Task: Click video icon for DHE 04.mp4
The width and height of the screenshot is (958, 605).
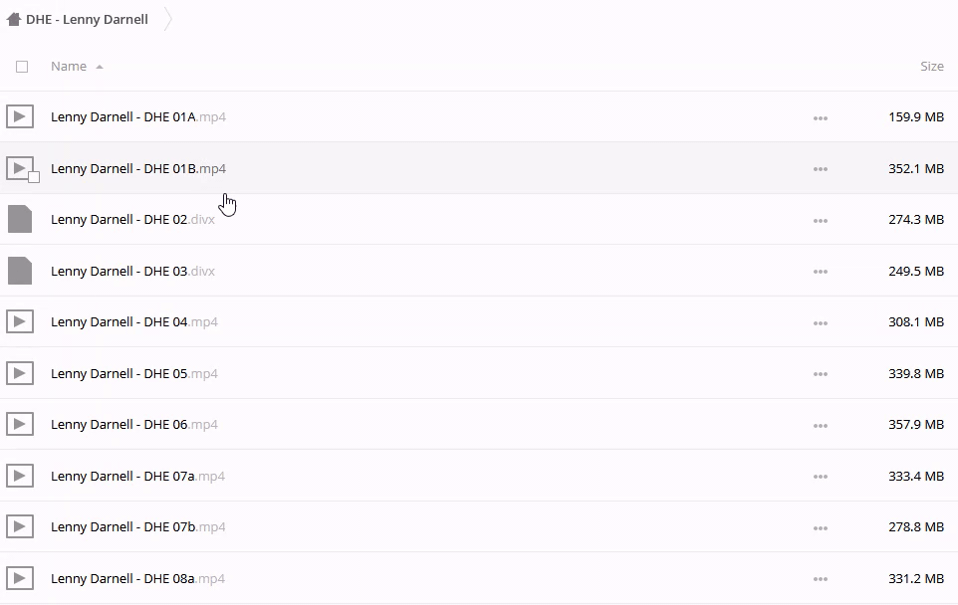Action: (20, 321)
